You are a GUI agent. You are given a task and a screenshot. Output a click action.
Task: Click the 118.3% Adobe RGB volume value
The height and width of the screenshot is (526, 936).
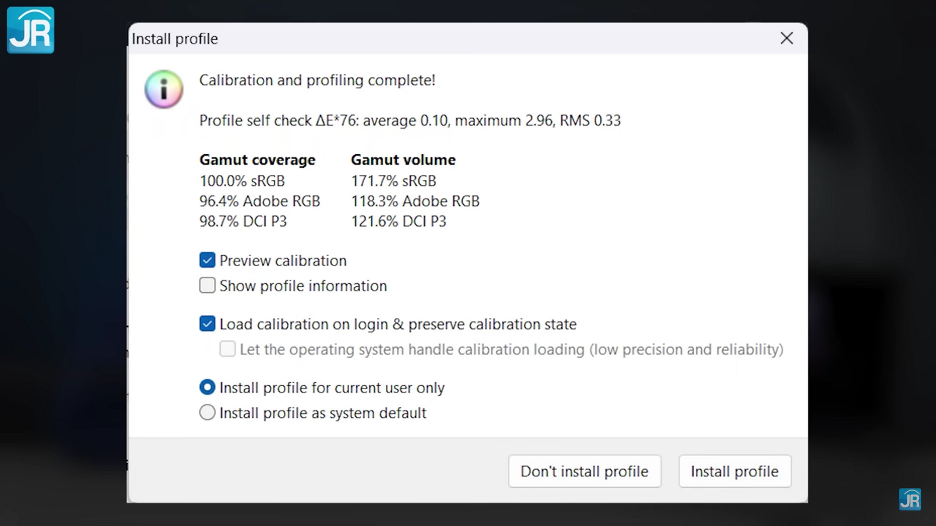[415, 201]
